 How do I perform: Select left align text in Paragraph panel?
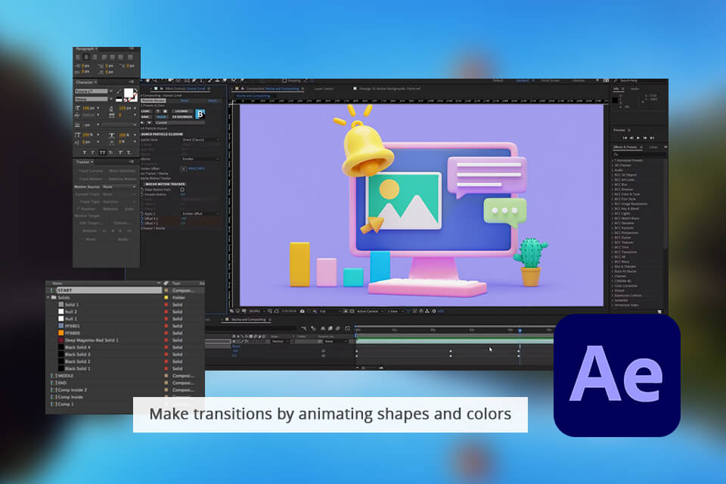pos(78,57)
